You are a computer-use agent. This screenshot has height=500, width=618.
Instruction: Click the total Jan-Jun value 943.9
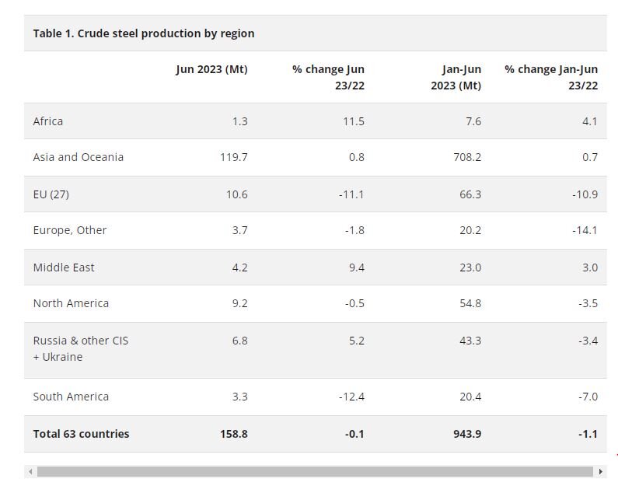pyautogui.click(x=466, y=434)
